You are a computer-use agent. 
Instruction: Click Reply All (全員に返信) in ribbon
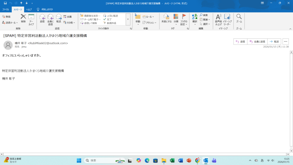tap(50, 17)
